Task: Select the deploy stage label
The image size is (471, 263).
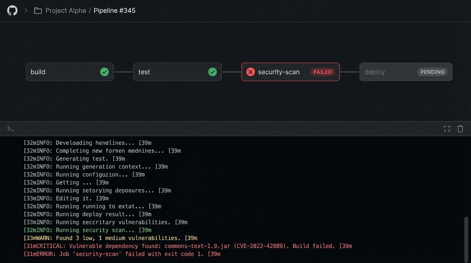Action: 374,72
